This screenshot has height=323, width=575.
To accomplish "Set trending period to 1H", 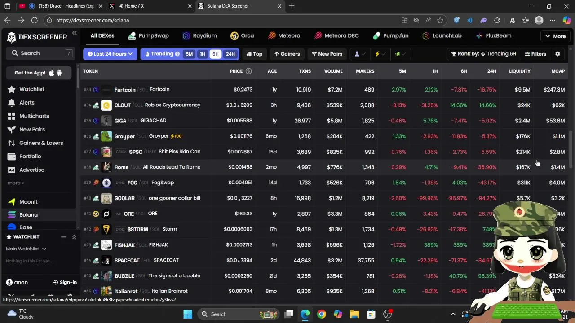I will 202,54.
